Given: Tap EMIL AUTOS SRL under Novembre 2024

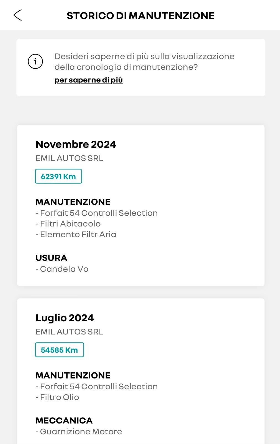Looking at the screenshot, I should [x=69, y=158].
